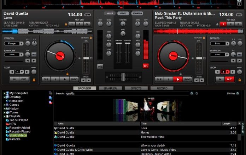Image resolution: width=246 pixels, height=155 pixels.
Task: Disable the red PFL on right channel
Action: click(x=146, y=66)
